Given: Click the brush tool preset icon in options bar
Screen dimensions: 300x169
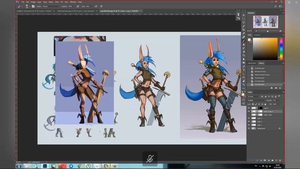Looking at the screenshot, I should tap(19, 6).
